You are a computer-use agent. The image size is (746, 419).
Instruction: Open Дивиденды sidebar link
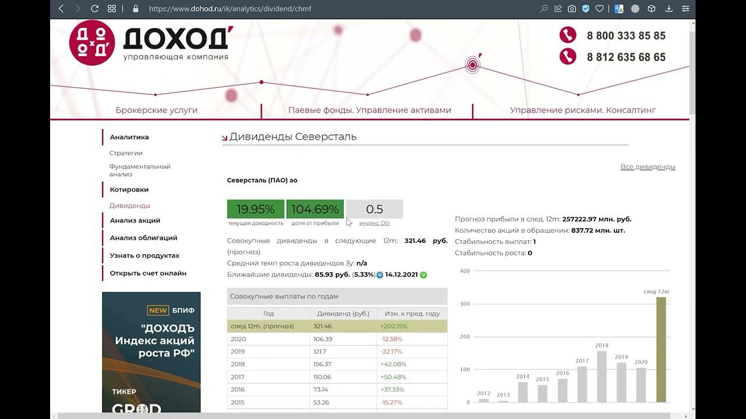(x=130, y=205)
